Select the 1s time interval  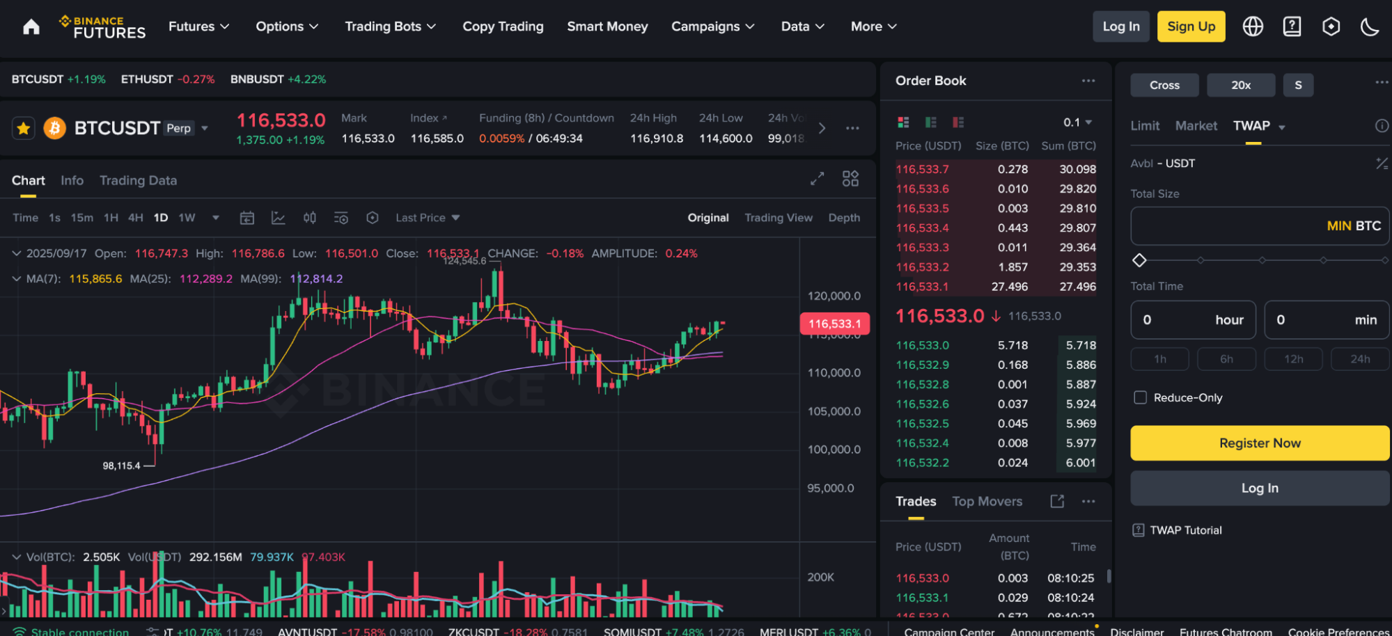(x=54, y=218)
